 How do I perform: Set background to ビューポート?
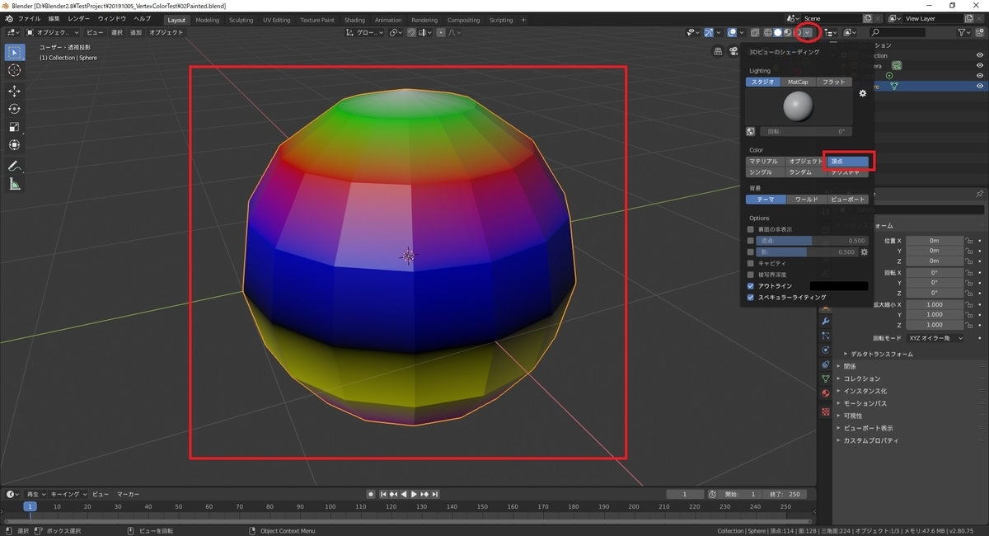coord(847,200)
